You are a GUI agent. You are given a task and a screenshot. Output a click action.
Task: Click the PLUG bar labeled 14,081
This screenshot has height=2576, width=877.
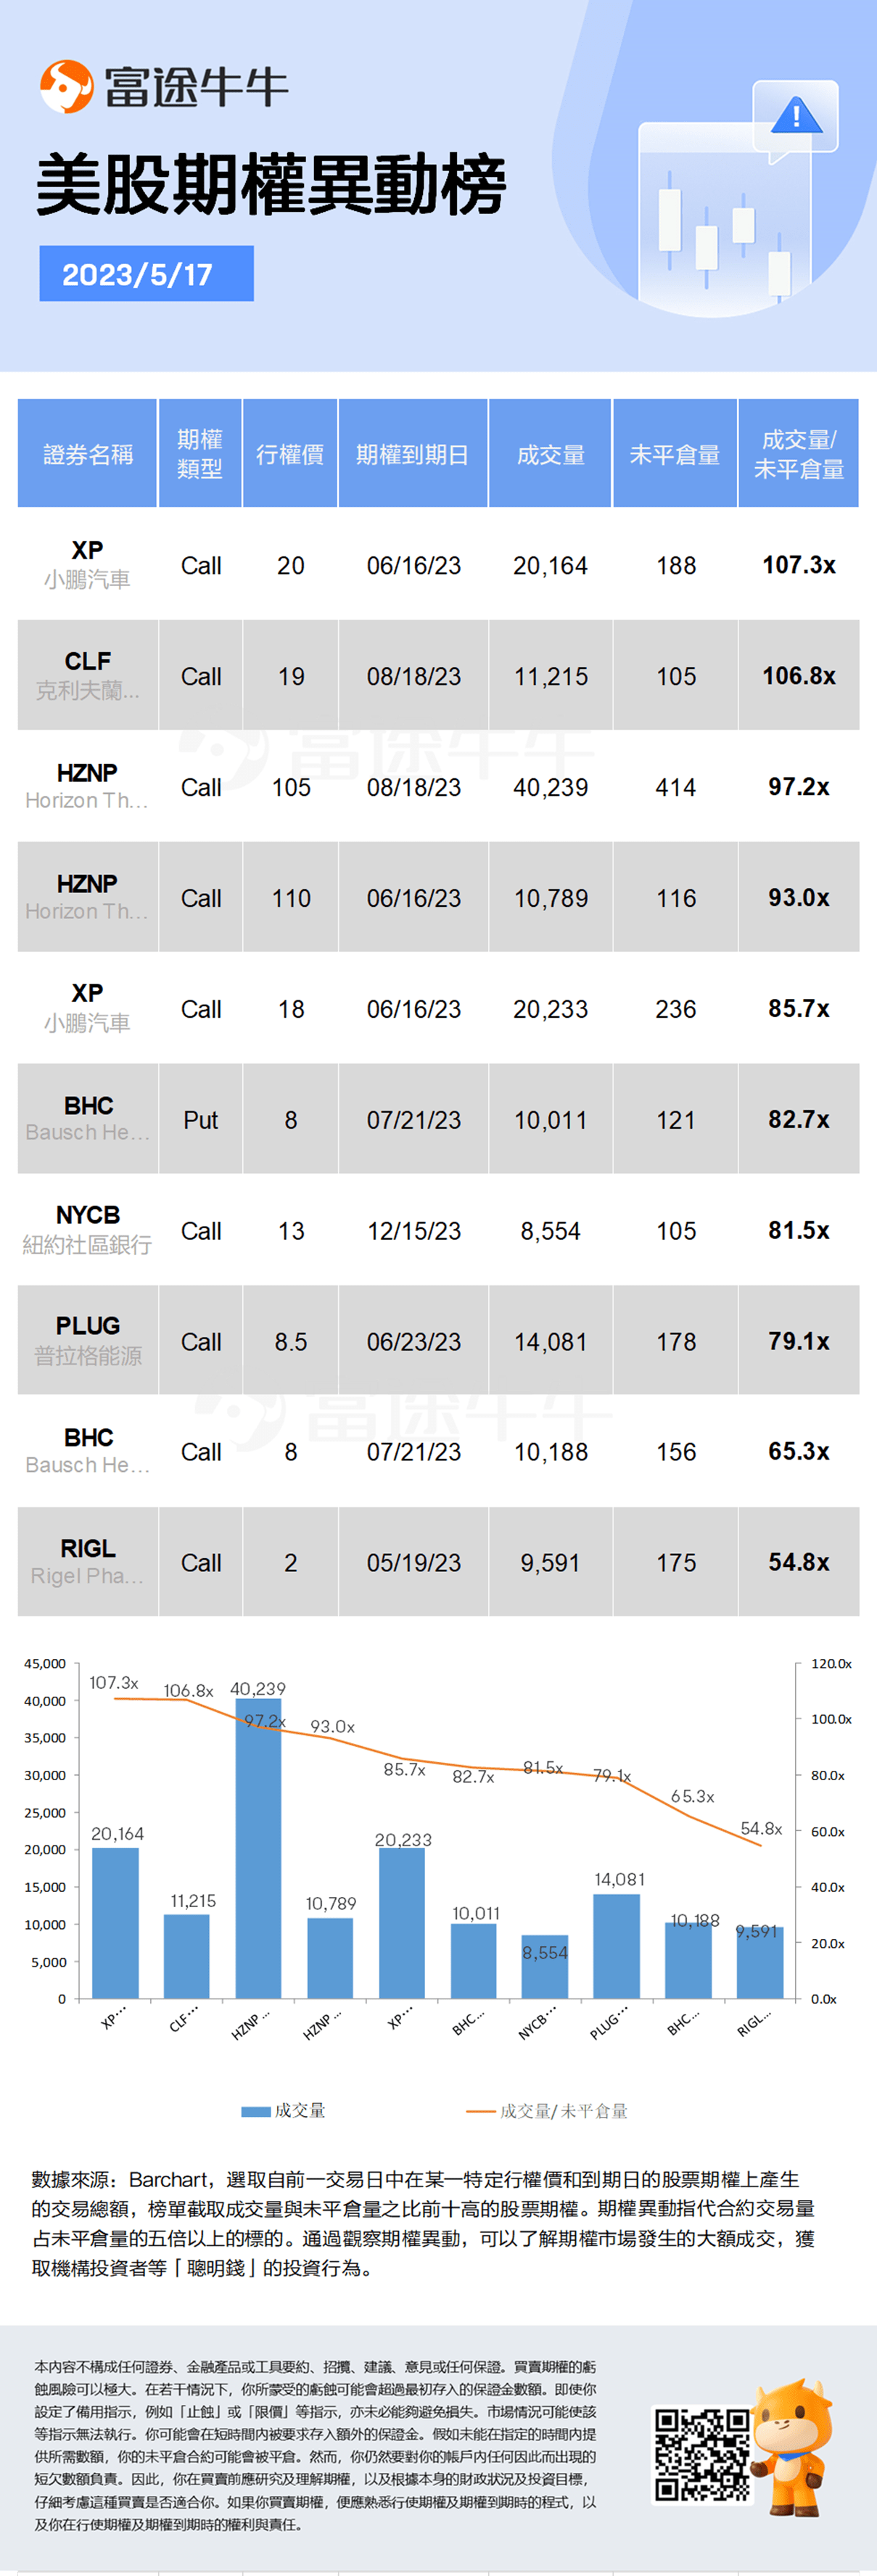[x=616, y=1948]
